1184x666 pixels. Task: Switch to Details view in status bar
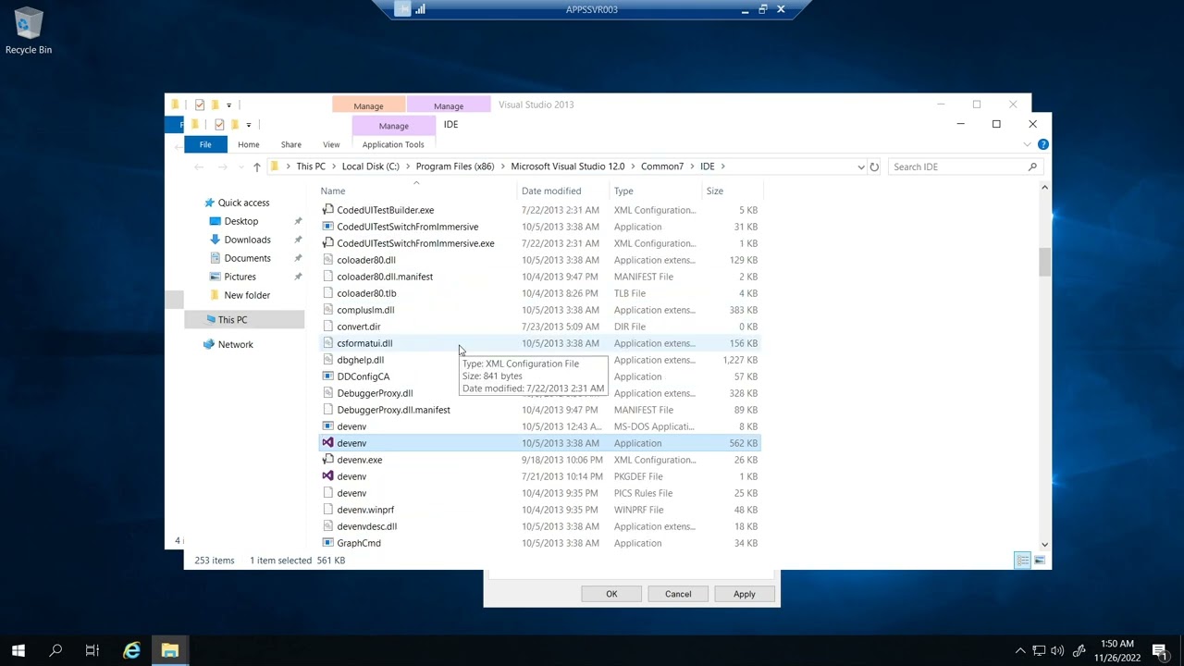[1022, 561]
